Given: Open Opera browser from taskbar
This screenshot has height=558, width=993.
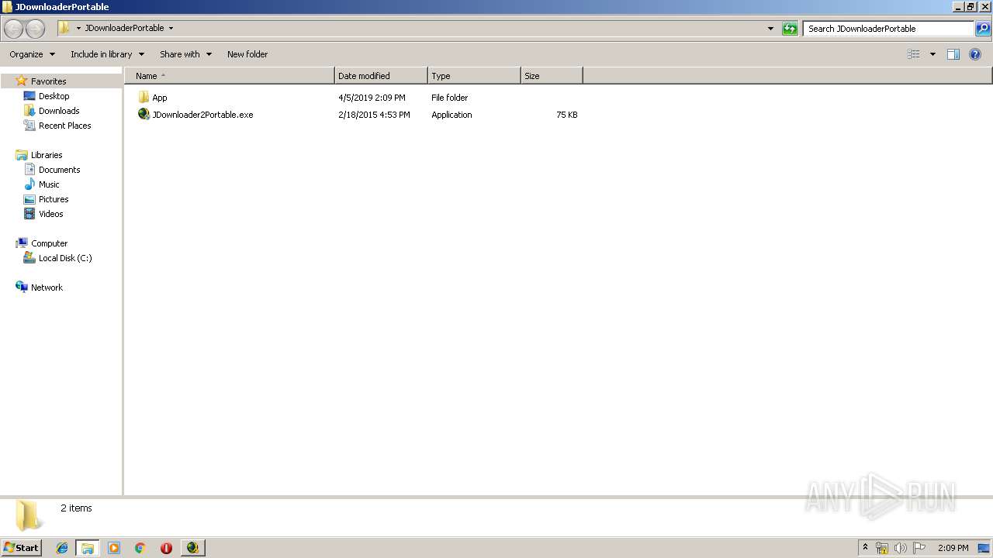Looking at the screenshot, I should (166, 548).
